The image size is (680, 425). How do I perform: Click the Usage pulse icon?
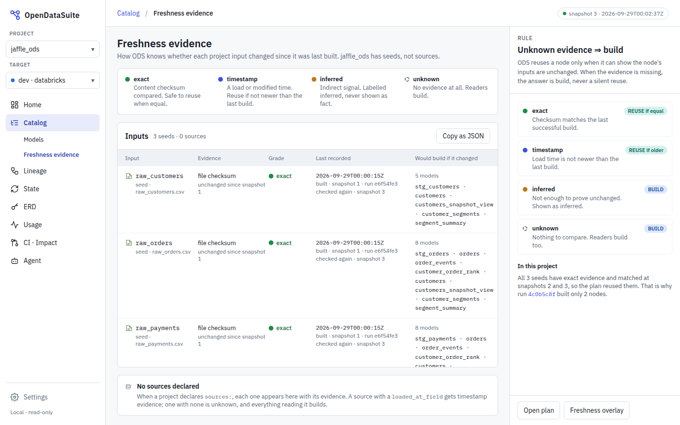point(15,225)
